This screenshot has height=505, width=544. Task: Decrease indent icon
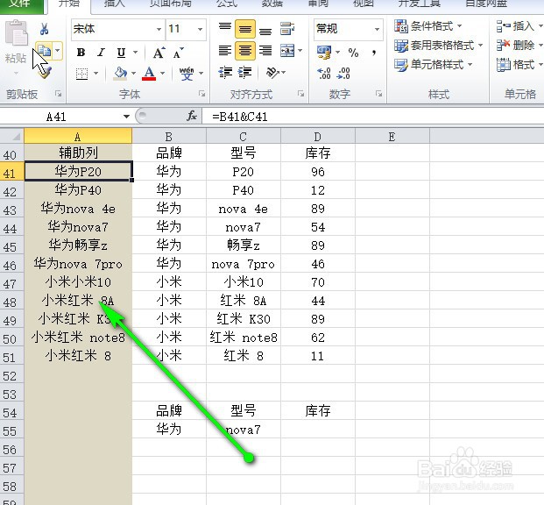tap(225, 72)
